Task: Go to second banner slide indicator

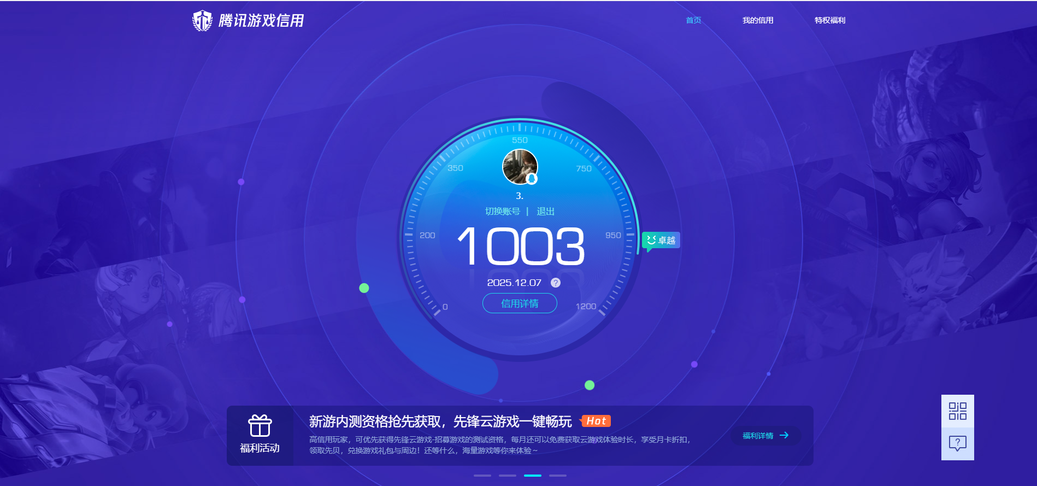Action: [508, 476]
